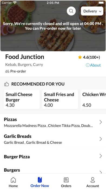106x189 pixels.
Task: Open the Orders receipt icon tab
Action: click(66, 180)
